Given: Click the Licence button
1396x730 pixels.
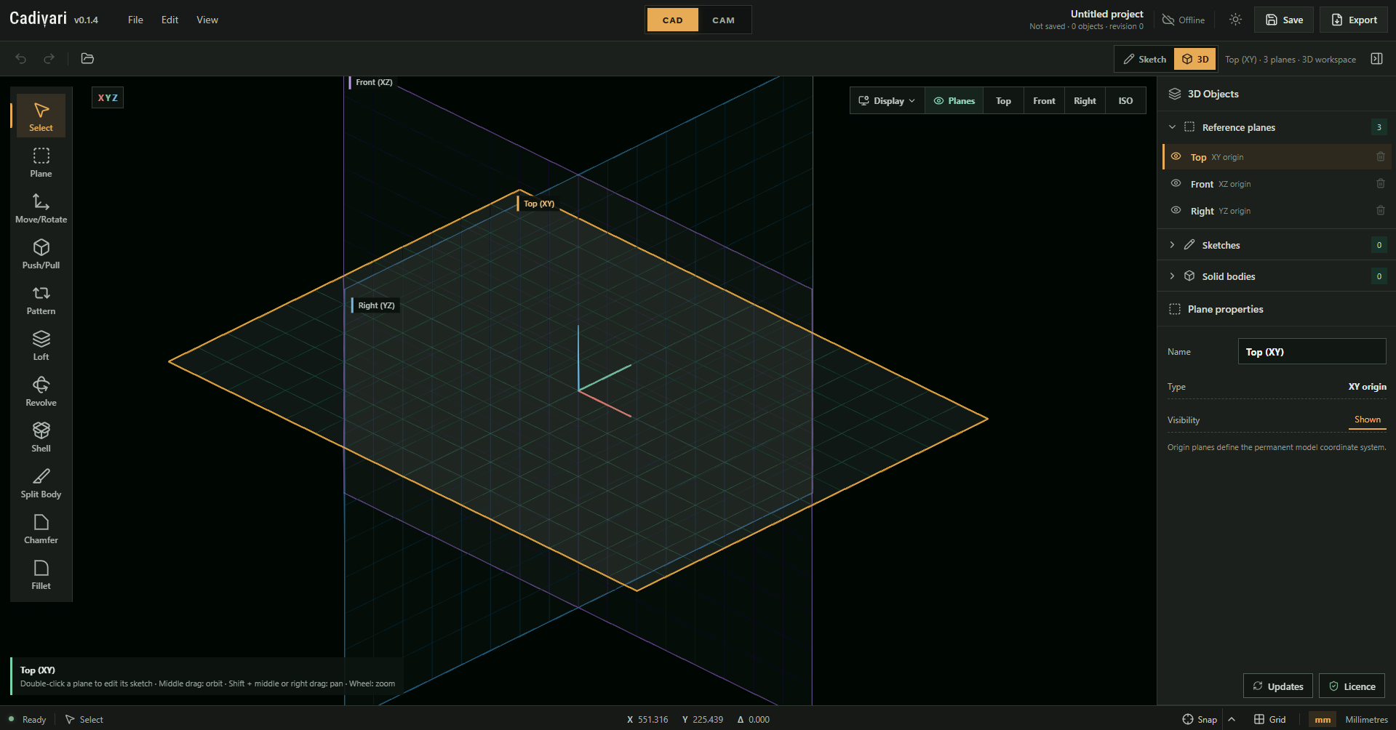Looking at the screenshot, I should (x=1352, y=686).
